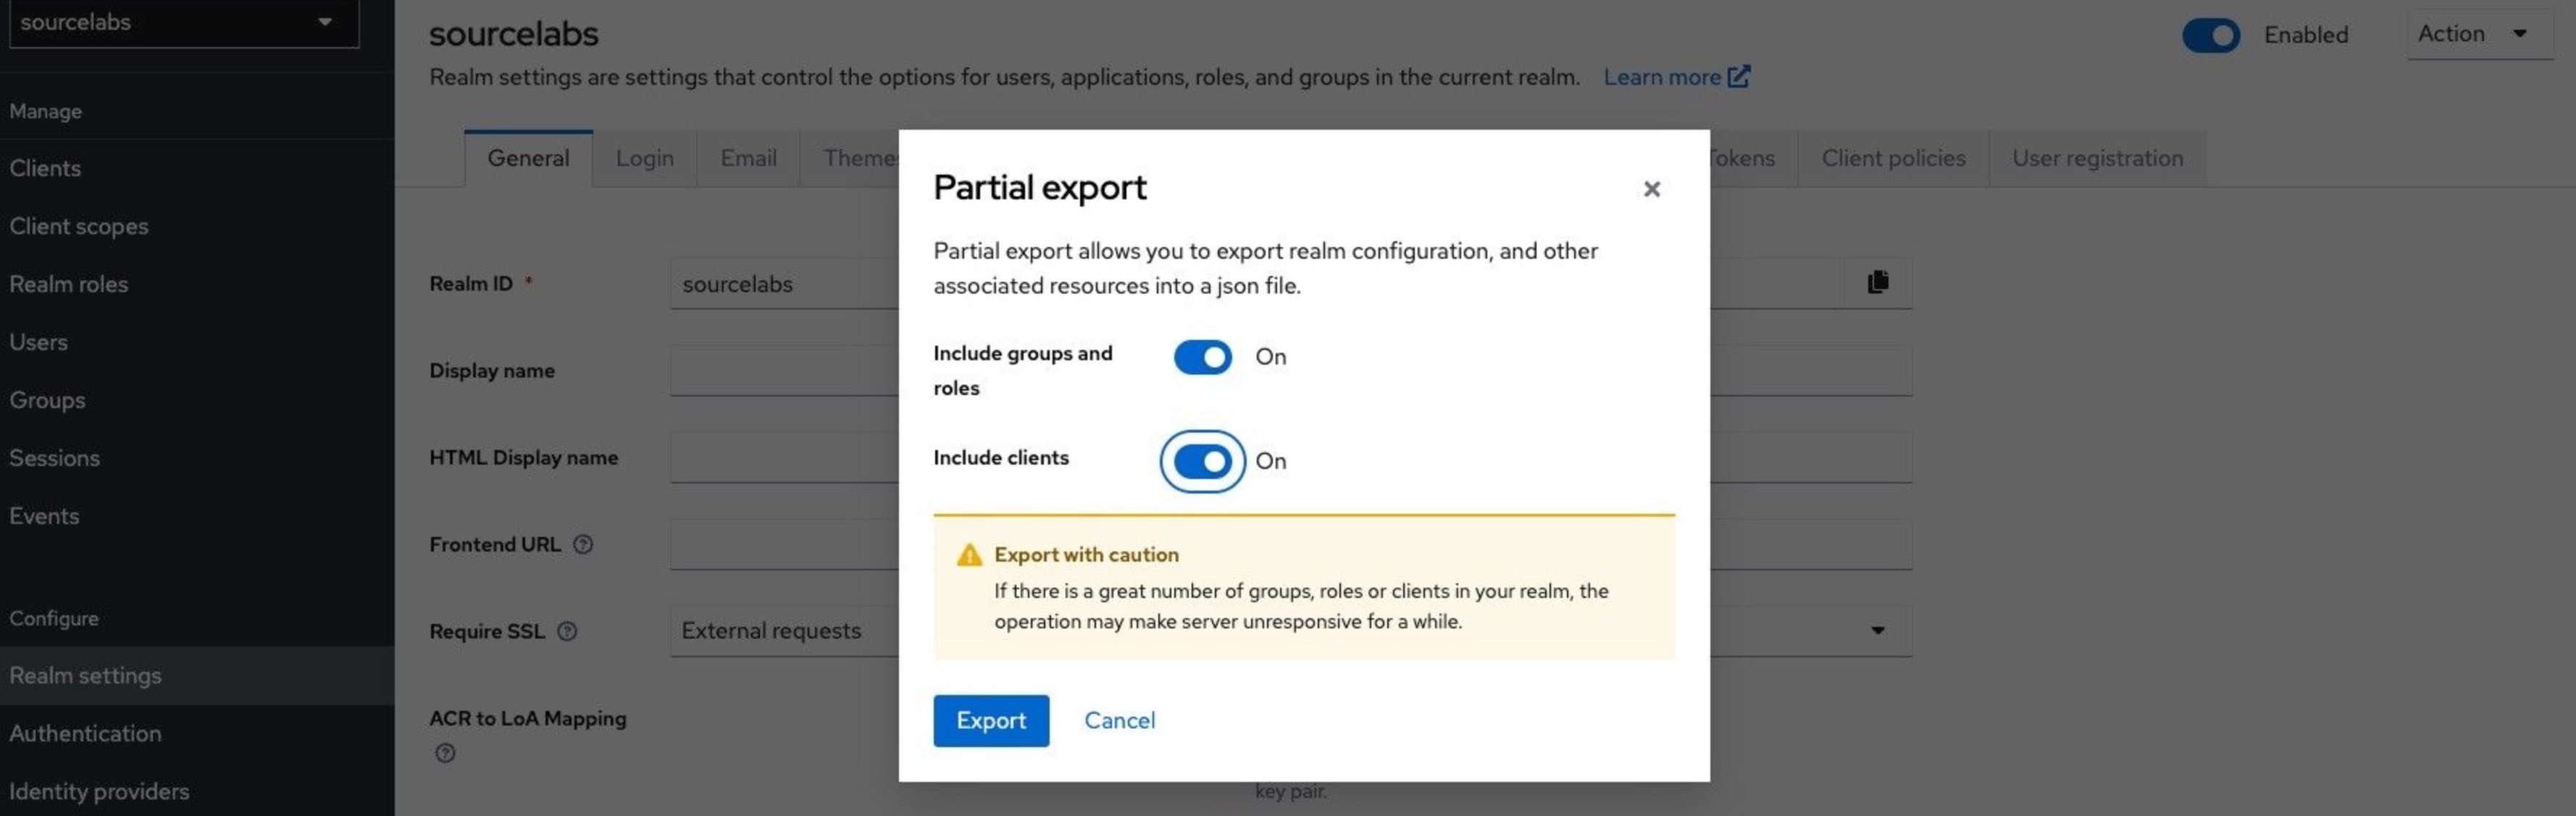The width and height of the screenshot is (2576, 816).
Task: Open the Client policies tab
Action: (1892, 158)
